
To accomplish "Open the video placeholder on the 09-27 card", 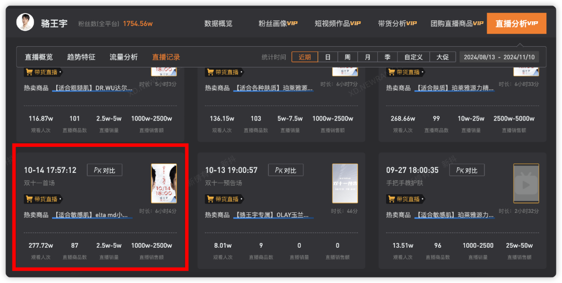I will coord(526,183).
